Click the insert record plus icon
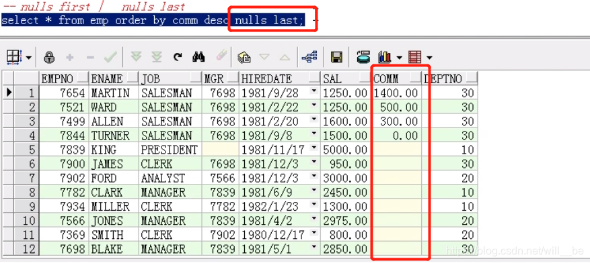The width and height of the screenshot is (590, 263). [69, 58]
